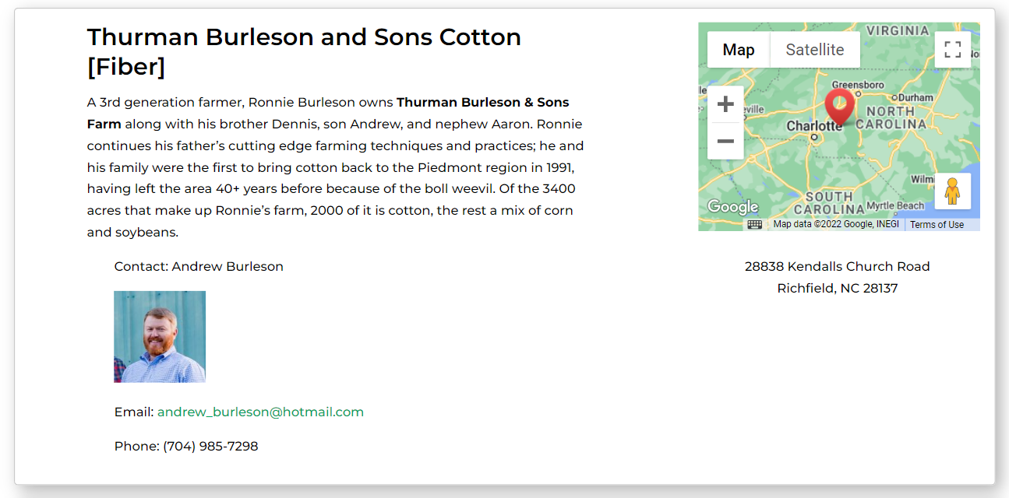Click Andrew Burleson's contact photo
The image size is (1009, 498).
click(160, 337)
